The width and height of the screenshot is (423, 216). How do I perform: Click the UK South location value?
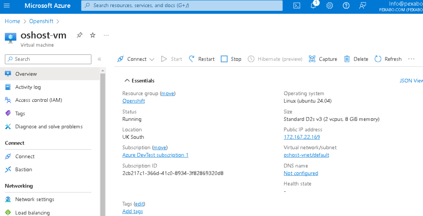tap(133, 137)
